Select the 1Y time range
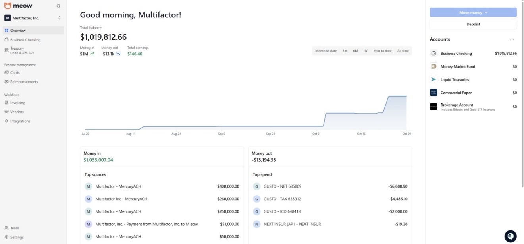The width and height of the screenshot is (524, 244). point(366,51)
